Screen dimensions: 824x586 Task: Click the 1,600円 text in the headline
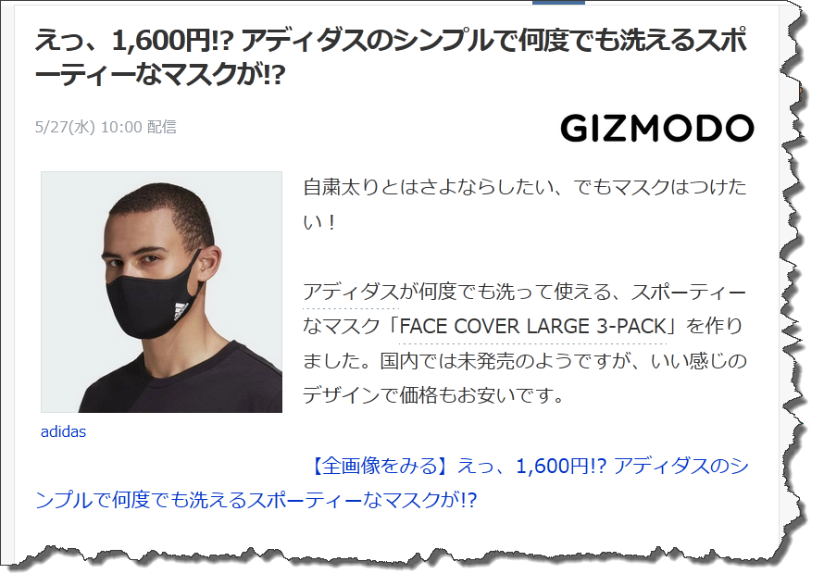162,41
